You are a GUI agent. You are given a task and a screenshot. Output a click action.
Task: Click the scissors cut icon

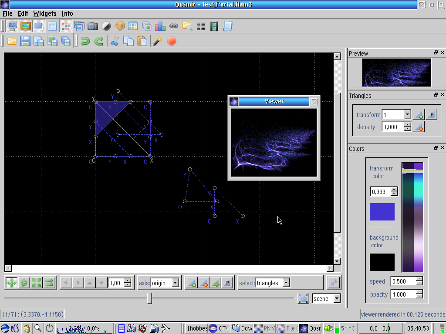point(115,41)
